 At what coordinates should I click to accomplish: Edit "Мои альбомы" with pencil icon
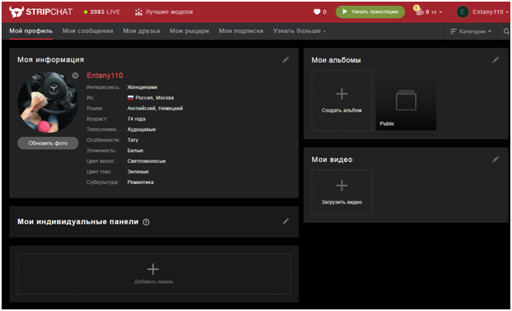point(496,59)
